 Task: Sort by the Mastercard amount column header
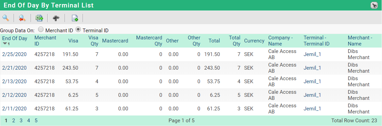tap(115, 41)
